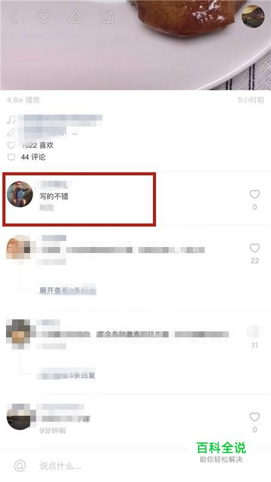Toggle the heart on the comment with 22 likes

click(x=254, y=248)
